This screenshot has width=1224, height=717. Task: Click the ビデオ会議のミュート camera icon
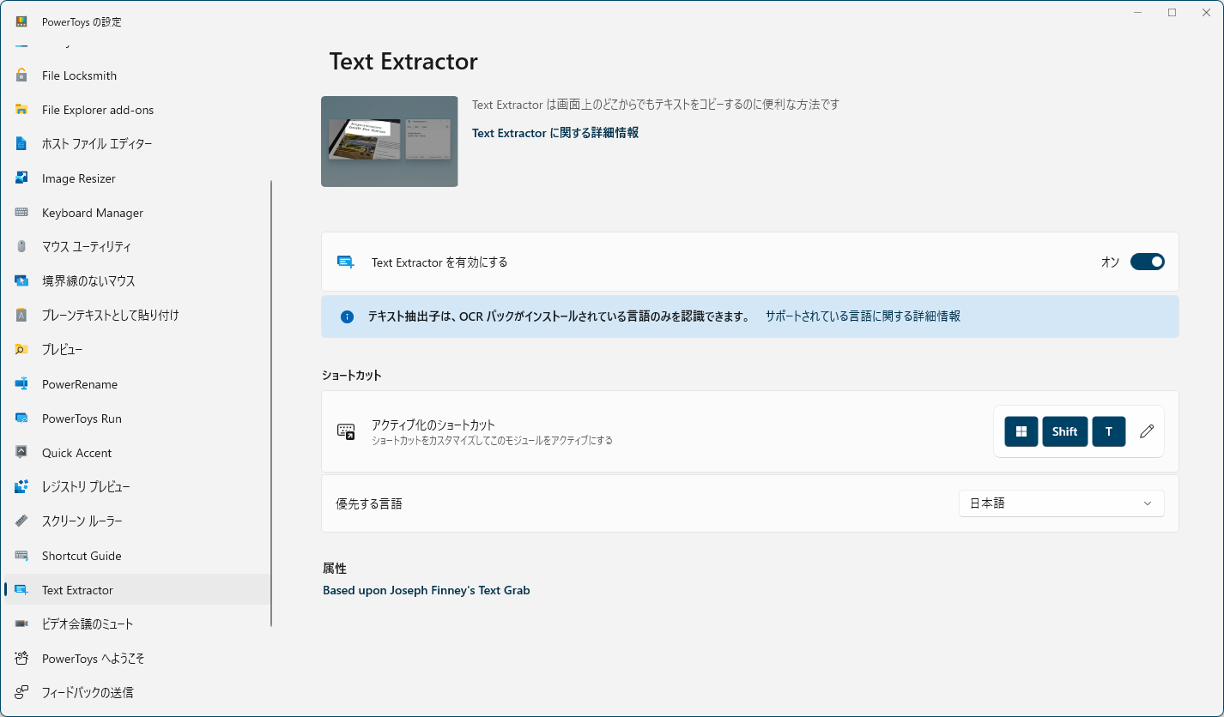tap(21, 624)
